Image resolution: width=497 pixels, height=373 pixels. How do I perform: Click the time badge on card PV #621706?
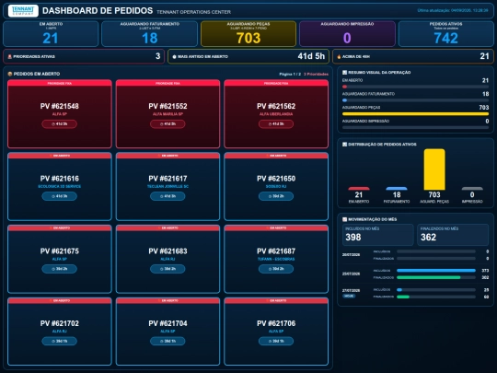(x=276, y=342)
